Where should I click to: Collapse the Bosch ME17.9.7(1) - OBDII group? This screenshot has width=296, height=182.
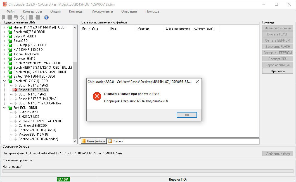4,81
